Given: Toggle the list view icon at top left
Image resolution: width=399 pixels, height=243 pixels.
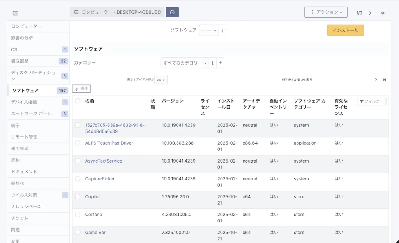Looking at the screenshot, I should pos(16,13).
